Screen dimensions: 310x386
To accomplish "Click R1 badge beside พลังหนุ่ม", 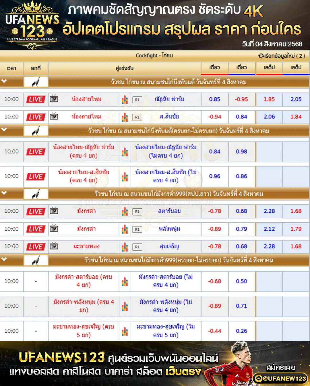I will [x=137, y=230].
